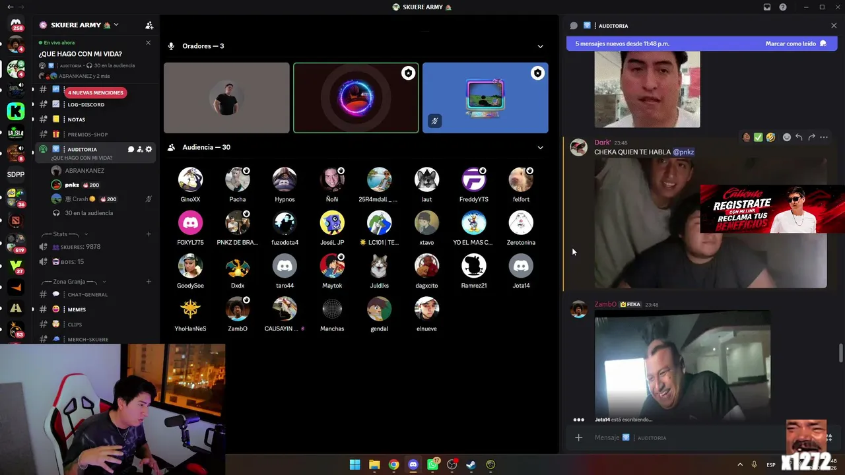This screenshot has width=845, height=475.
Task: Select audience member FOXYL775
Action: click(x=190, y=228)
